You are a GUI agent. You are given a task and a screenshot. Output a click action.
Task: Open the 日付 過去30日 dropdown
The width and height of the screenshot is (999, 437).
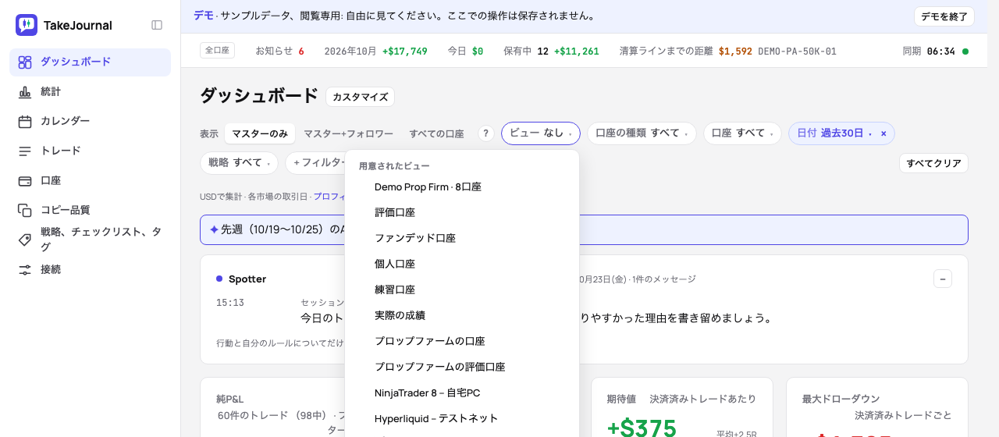(834, 133)
